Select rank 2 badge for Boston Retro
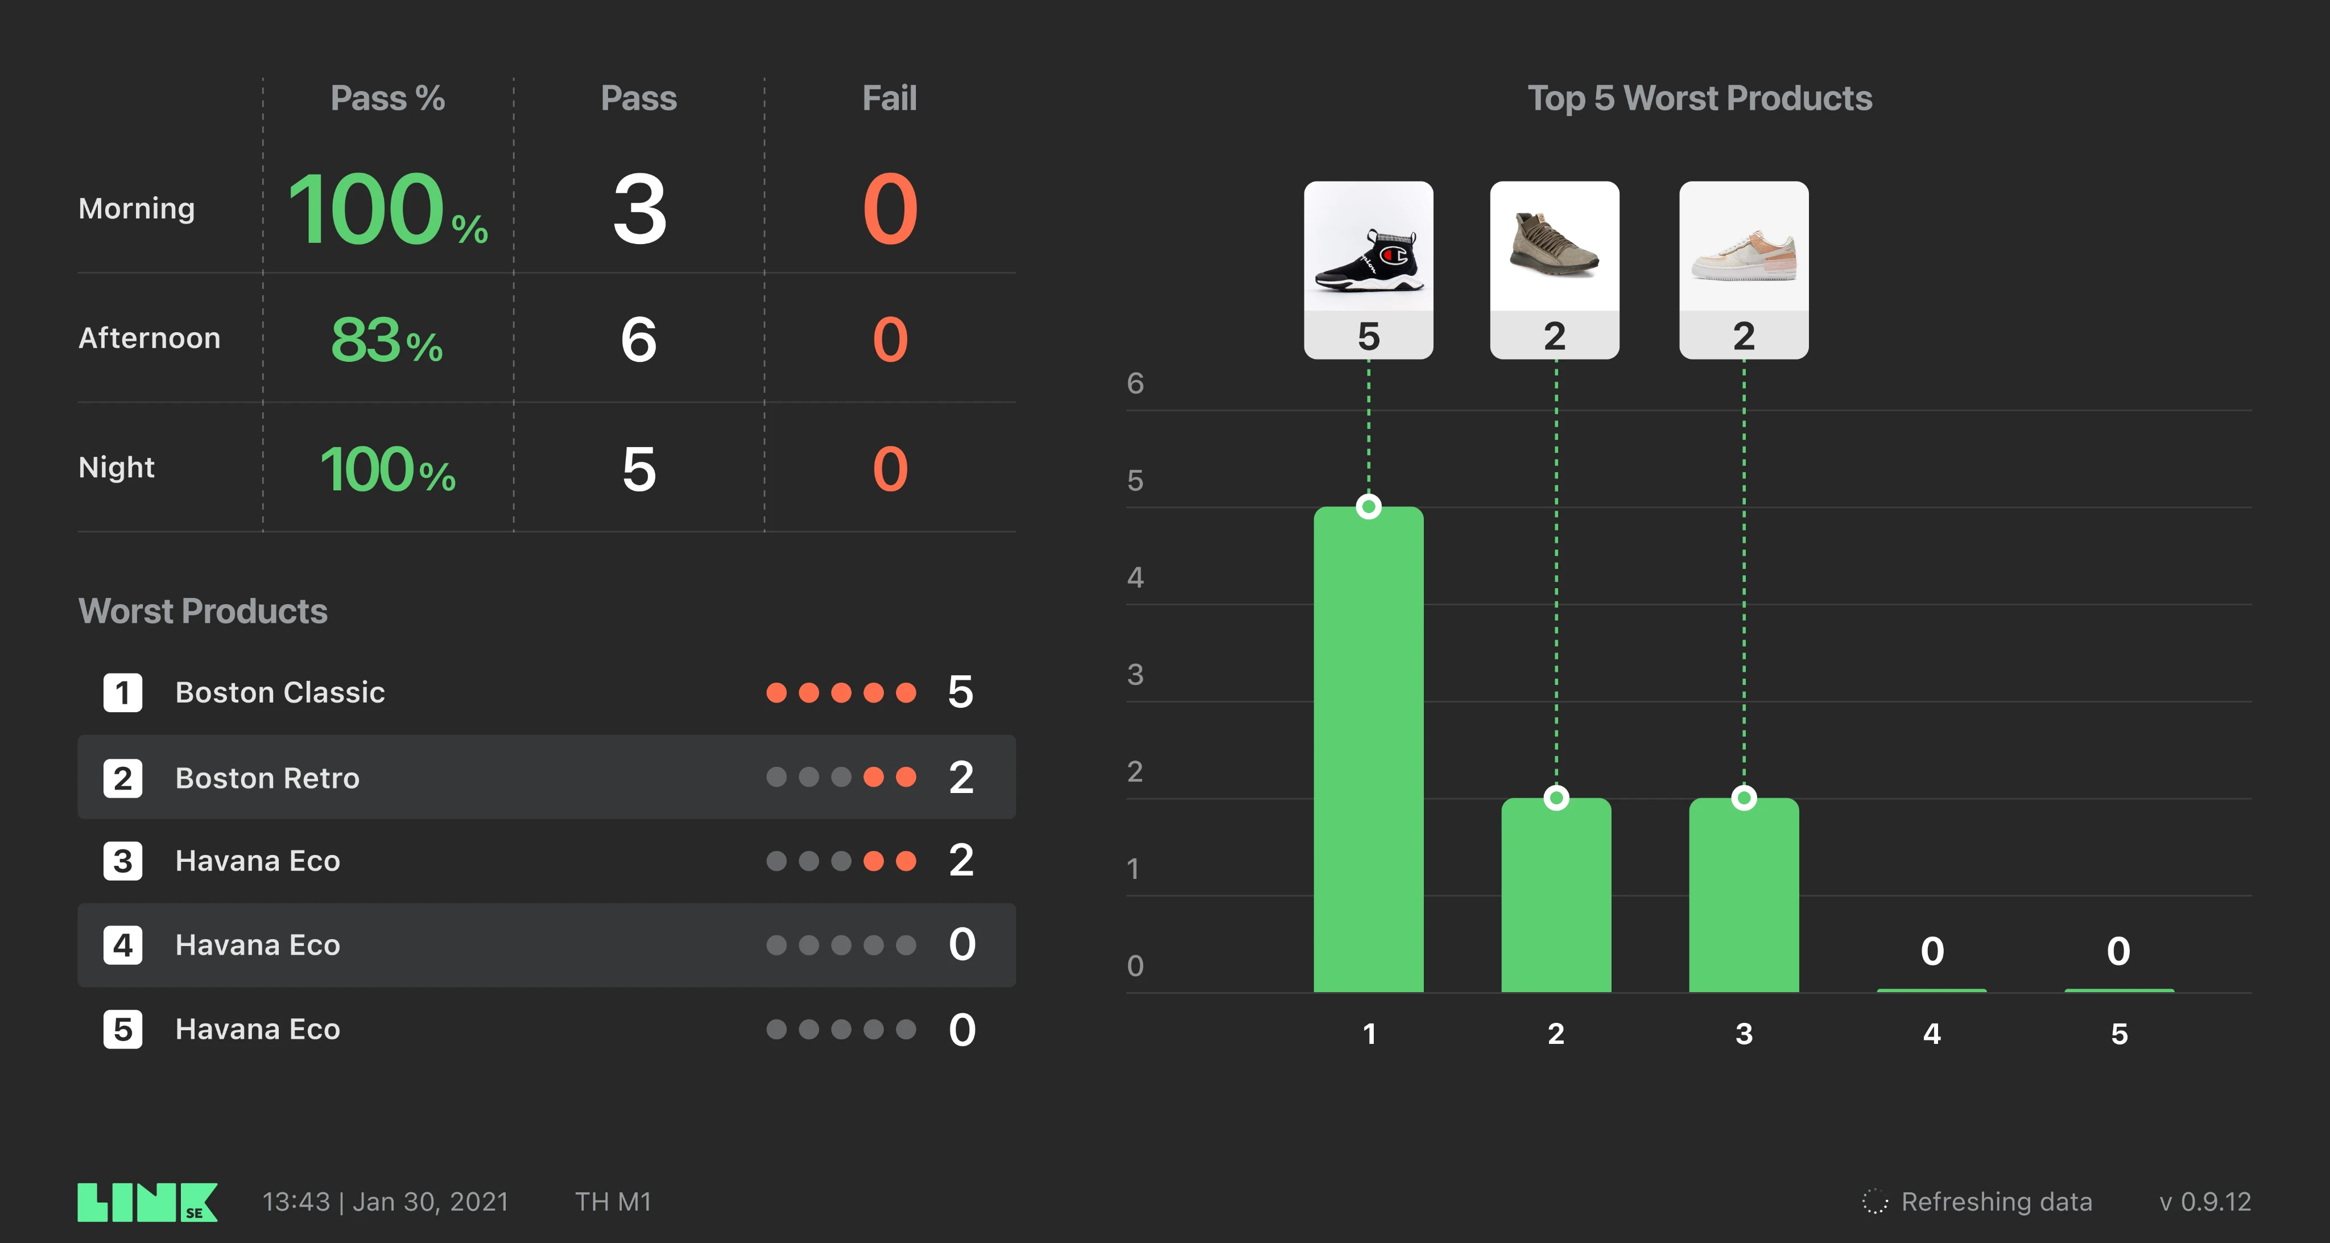2330x1243 pixels. tap(123, 778)
